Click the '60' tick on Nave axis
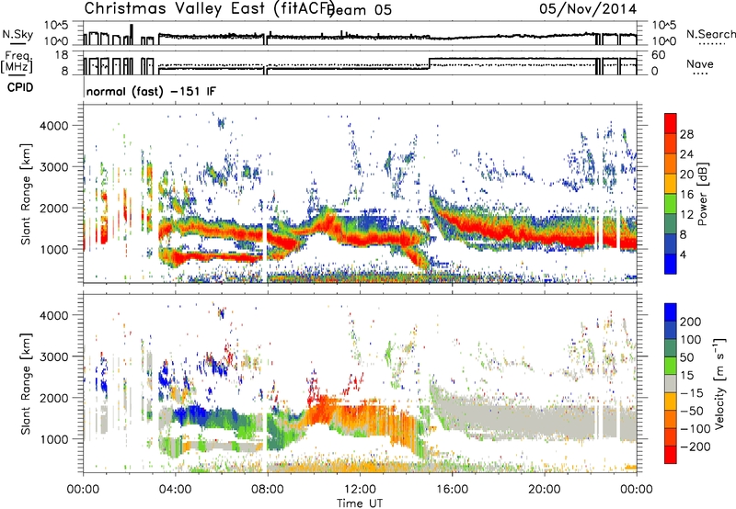 coord(659,55)
